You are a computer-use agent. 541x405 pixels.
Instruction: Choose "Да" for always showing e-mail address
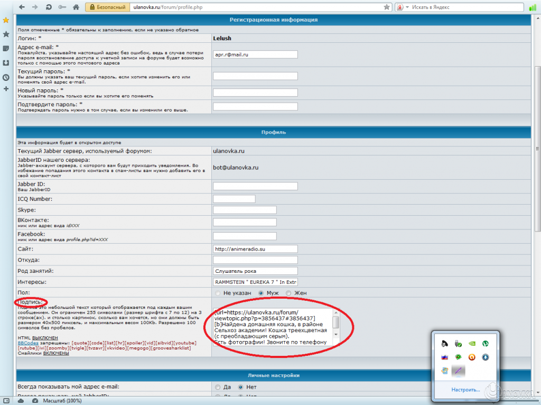click(217, 386)
